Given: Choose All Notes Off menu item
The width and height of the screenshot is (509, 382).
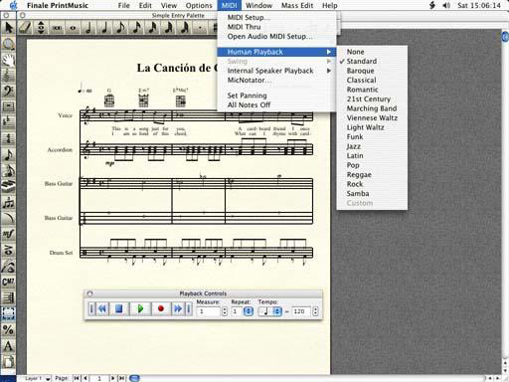Looking at the screenshot, I should coord(276,104).
